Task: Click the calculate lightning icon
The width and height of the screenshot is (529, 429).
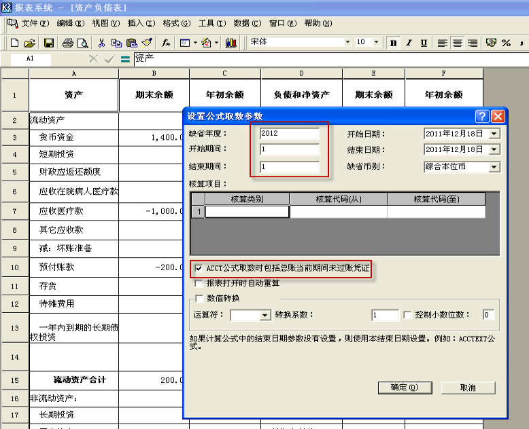Action: pos(207,43)
